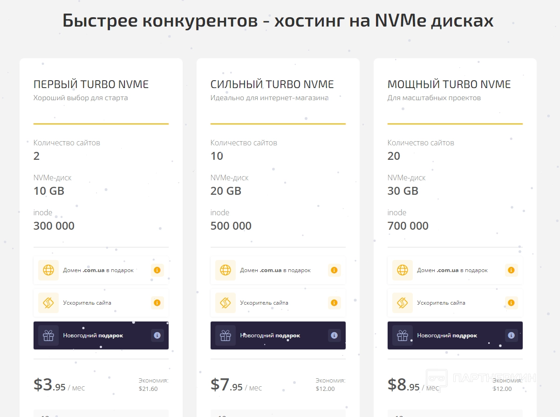Click the $7.95 / мес price
The image size is (560, 417).
pos(236,385)
